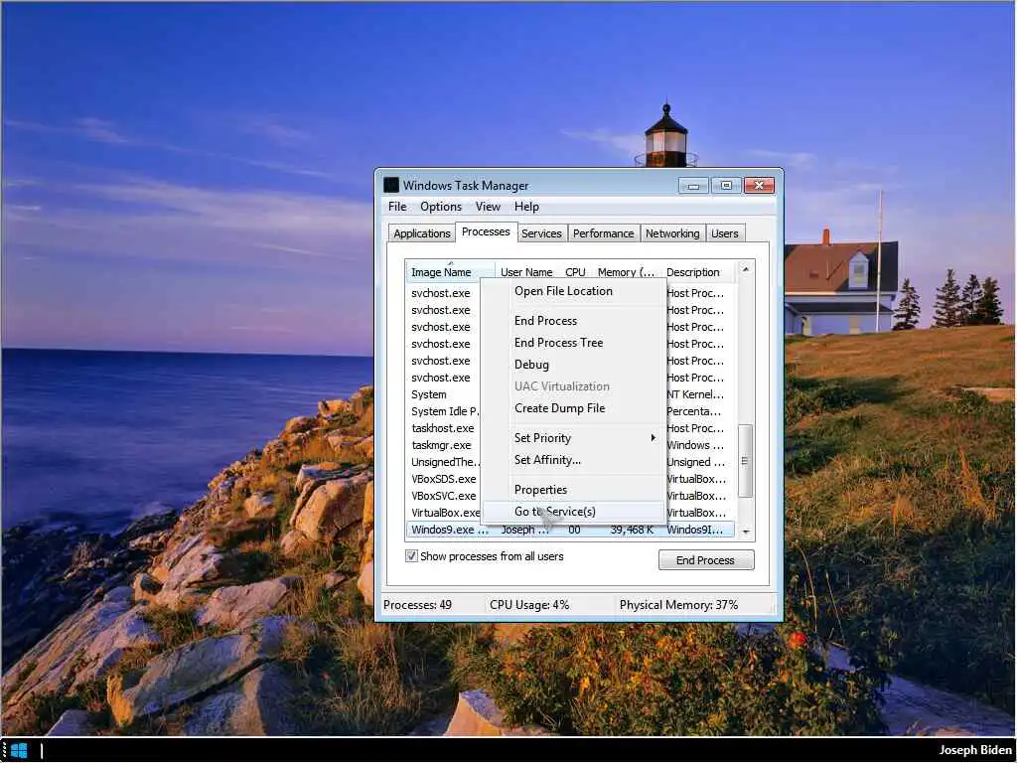Viewport: 1017px width, 763px height.
Task: Open the Help menu
Action: pos(526,207)
